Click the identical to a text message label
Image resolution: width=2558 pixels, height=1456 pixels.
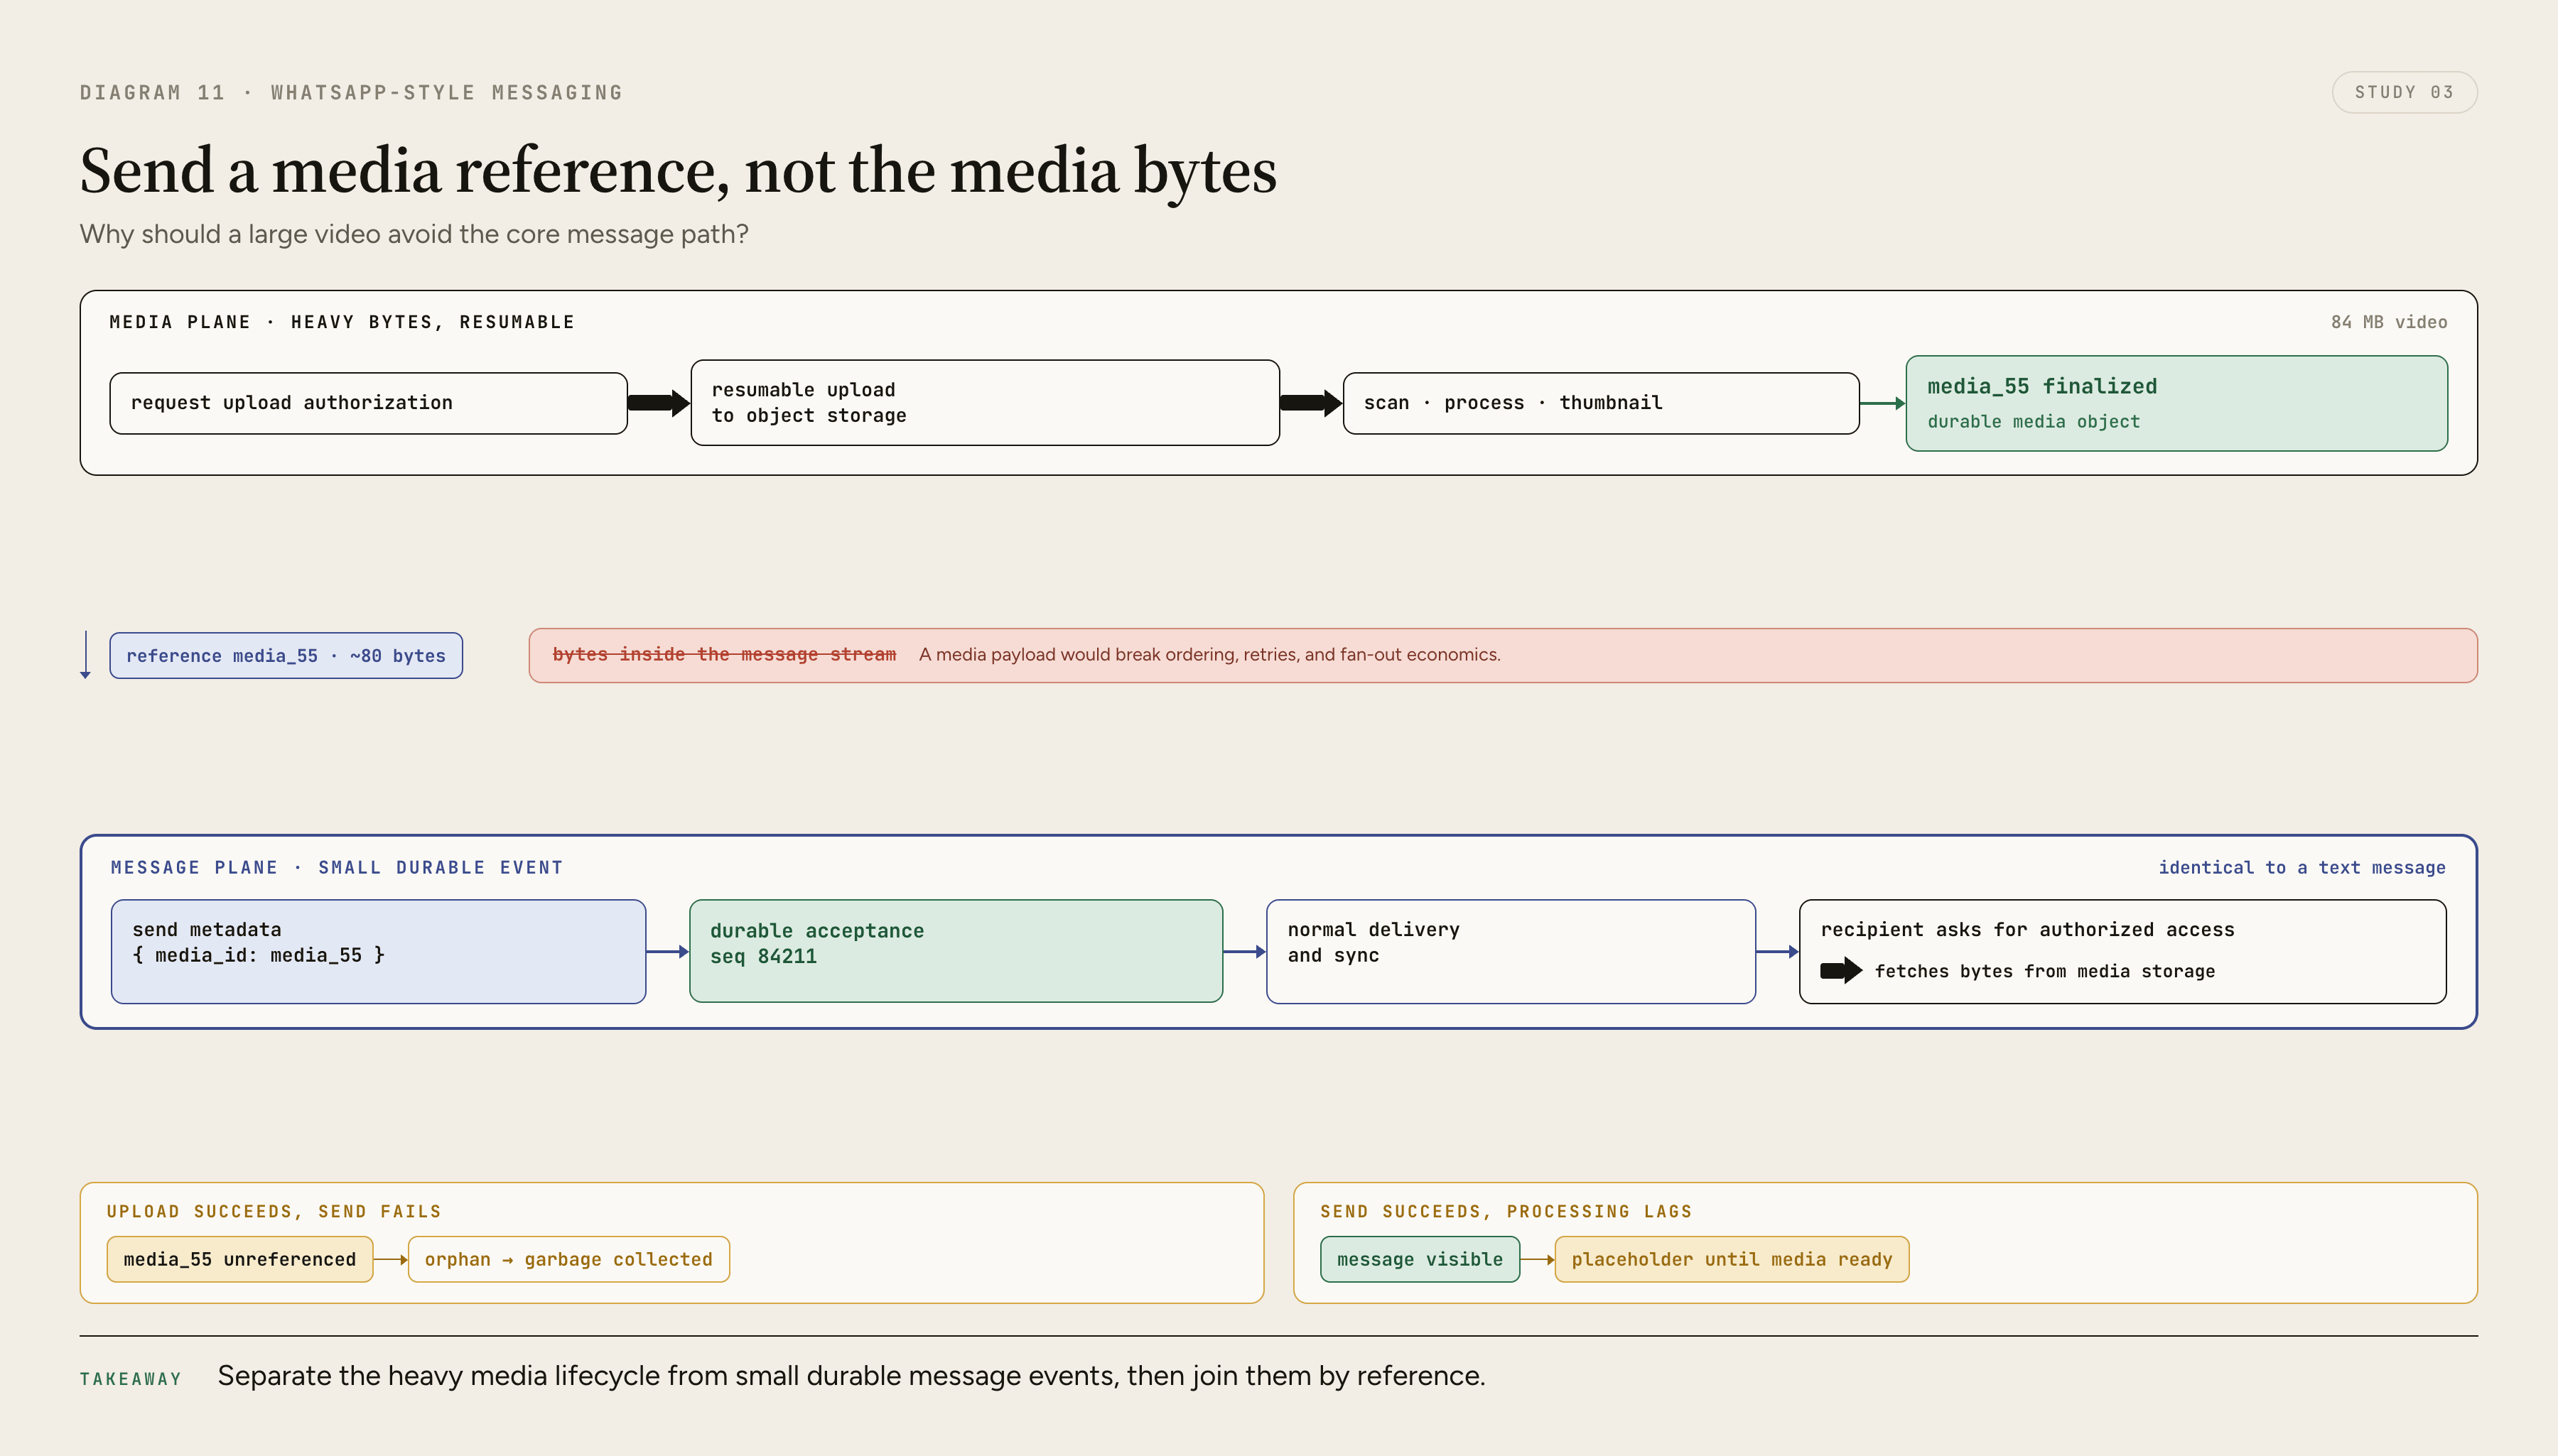[2301, 867]
